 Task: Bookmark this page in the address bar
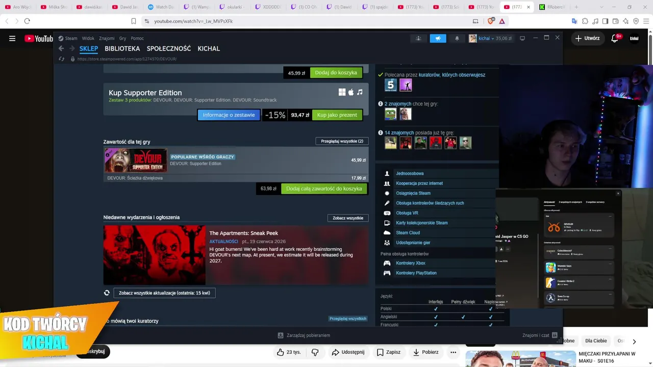pyautogui.click(x=134, y=21)
